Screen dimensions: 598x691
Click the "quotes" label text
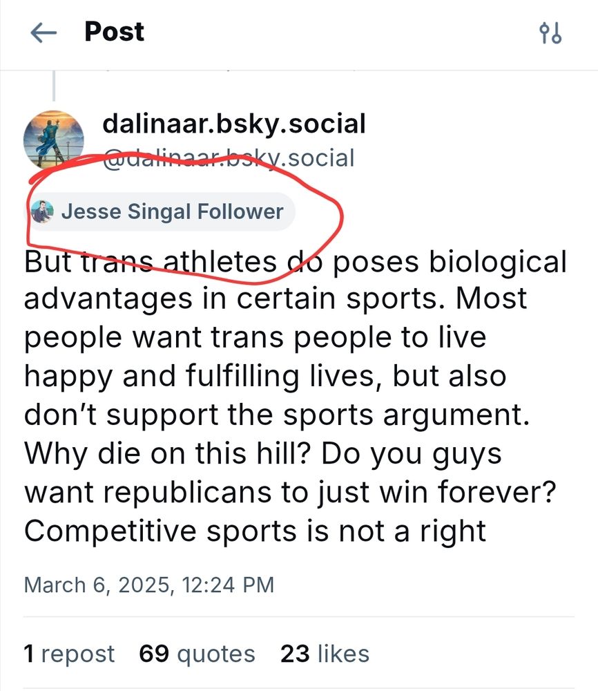coord(218,653)
